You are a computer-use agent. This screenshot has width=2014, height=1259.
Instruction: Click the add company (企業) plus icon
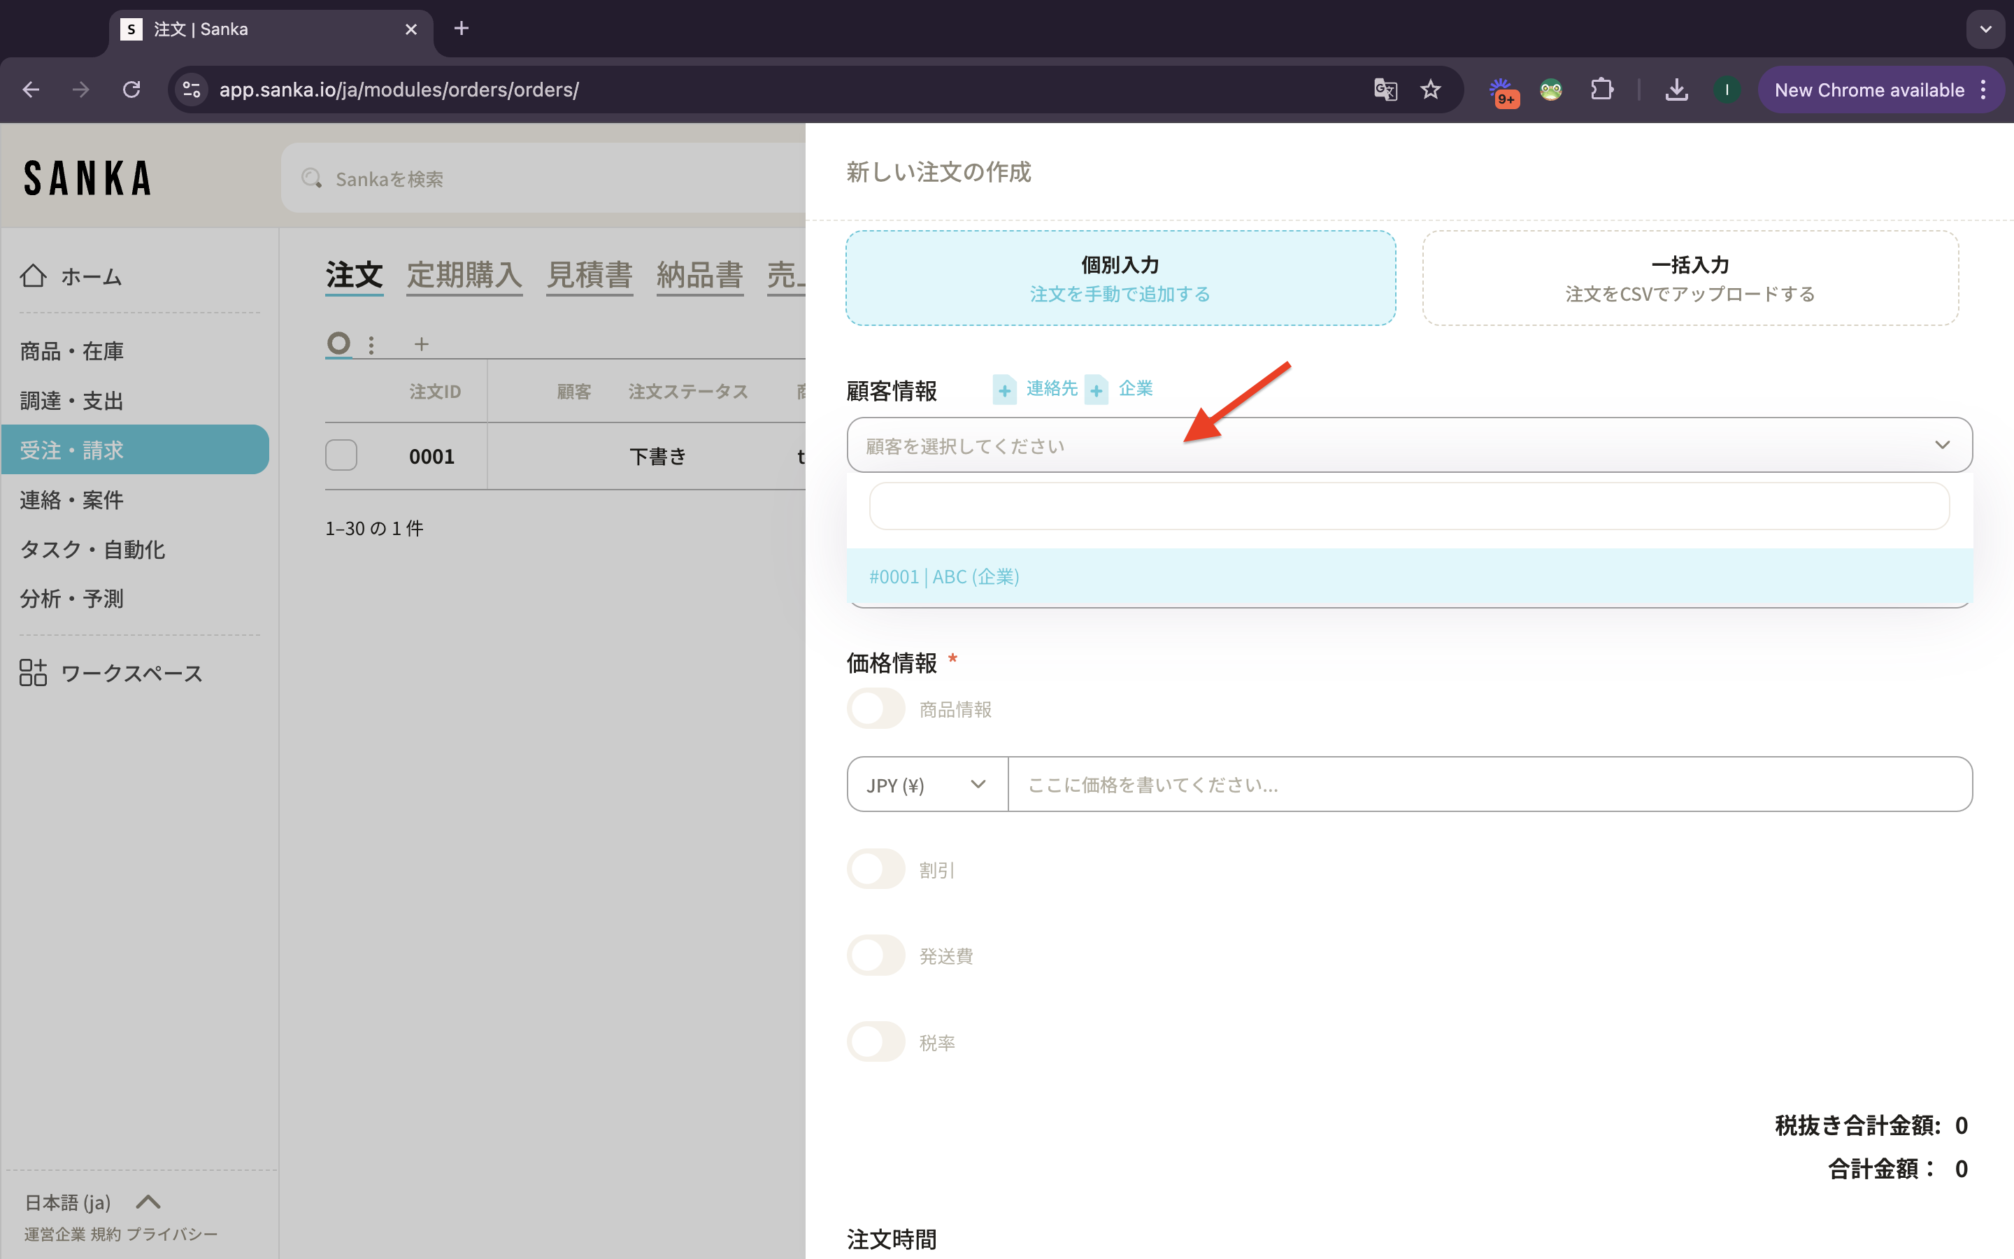click(1096, 390)
